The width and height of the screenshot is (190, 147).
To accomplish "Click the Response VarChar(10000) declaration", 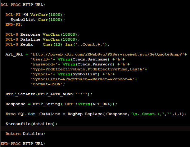I will pos(43,34).
